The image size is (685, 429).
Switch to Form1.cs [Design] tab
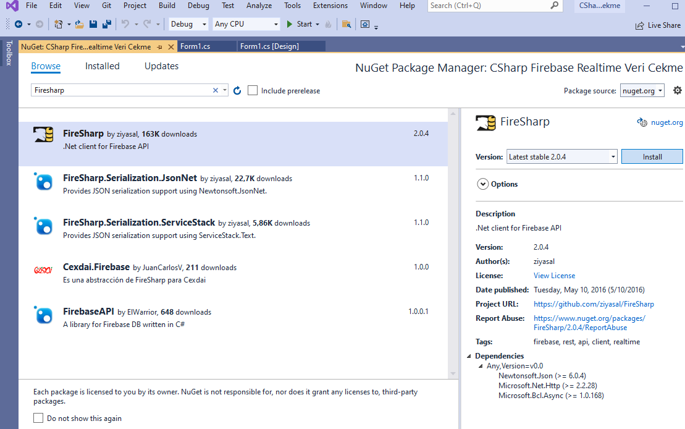pos(281,46)
